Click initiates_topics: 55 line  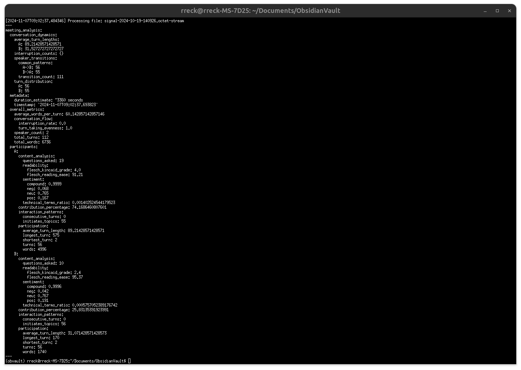pyautogui.click(x=44, y=221)
